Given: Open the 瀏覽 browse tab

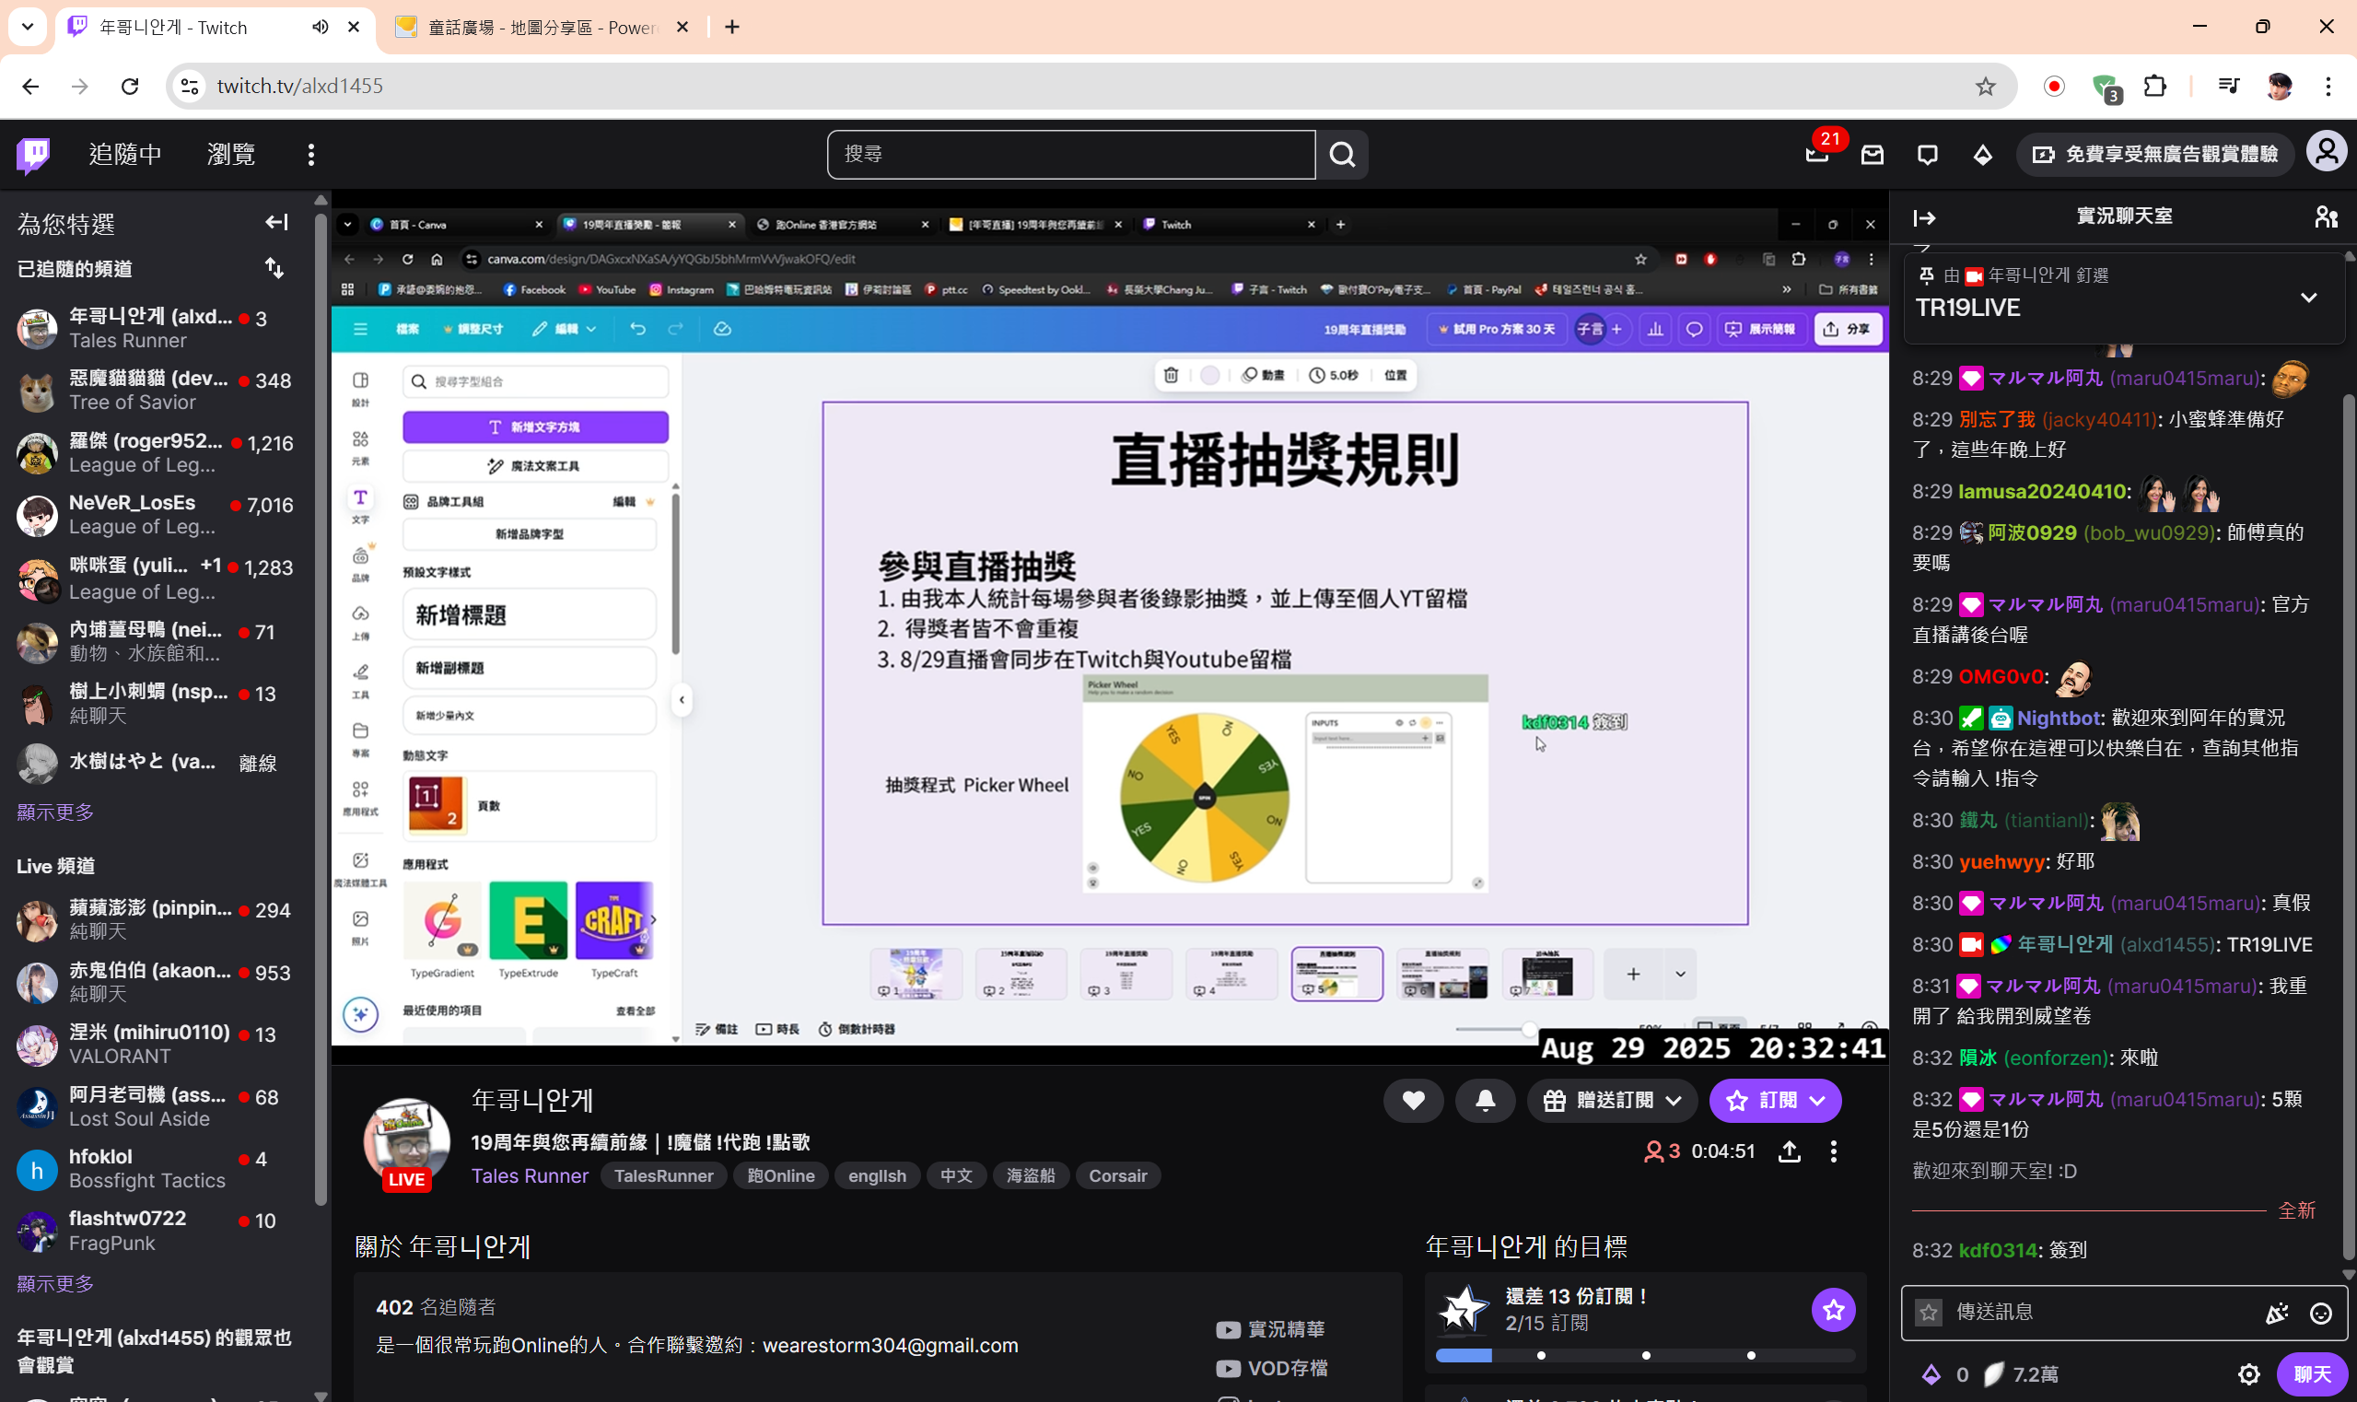Looking at the screenshot, I should (x=230, y=154).
